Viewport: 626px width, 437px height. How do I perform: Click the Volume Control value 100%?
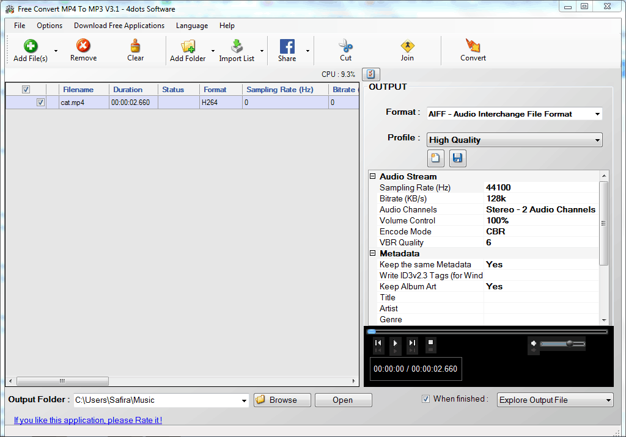[x=542, y=220]
